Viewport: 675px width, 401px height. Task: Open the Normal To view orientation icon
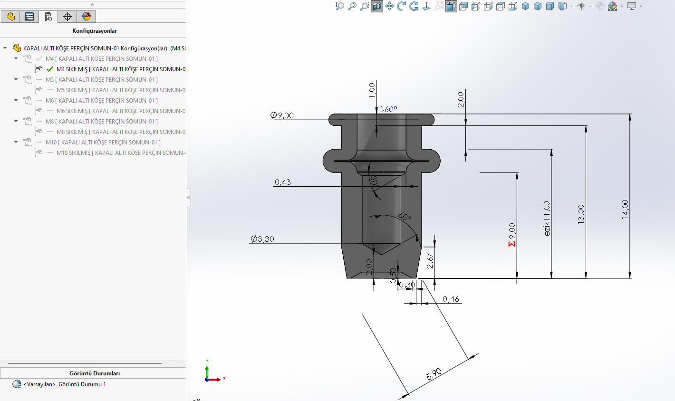pyautogui.click(x=426, y=6)
